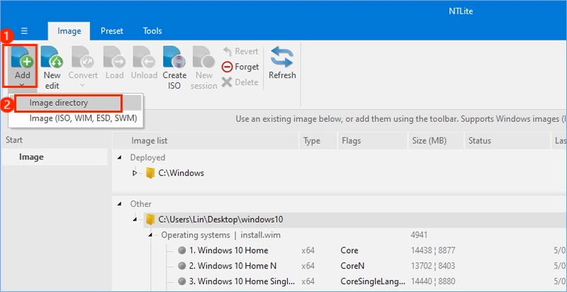Sort by the Flags column header

click(x=373, y=140)
